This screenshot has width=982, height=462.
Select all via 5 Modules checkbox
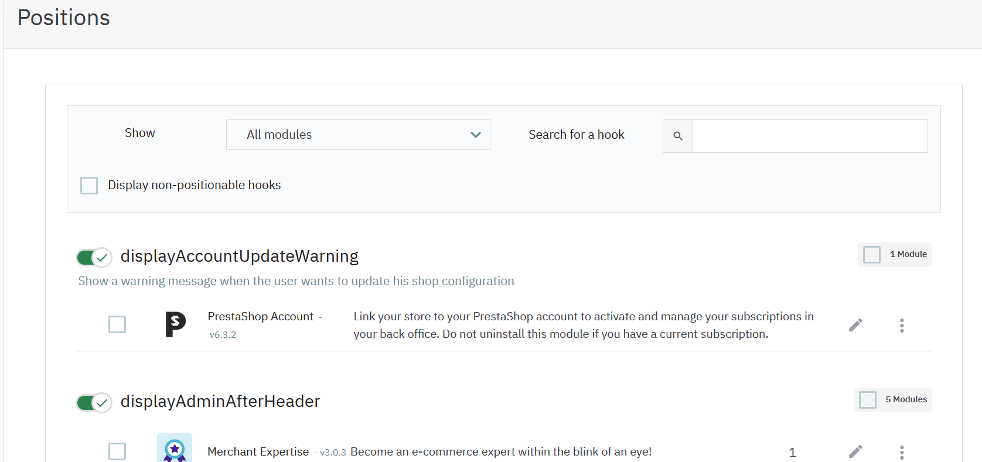867,400
